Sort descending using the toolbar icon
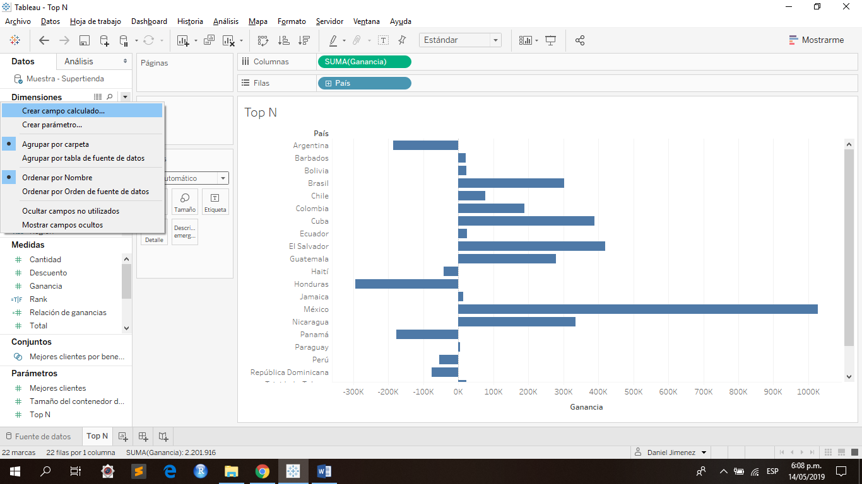 305,40
